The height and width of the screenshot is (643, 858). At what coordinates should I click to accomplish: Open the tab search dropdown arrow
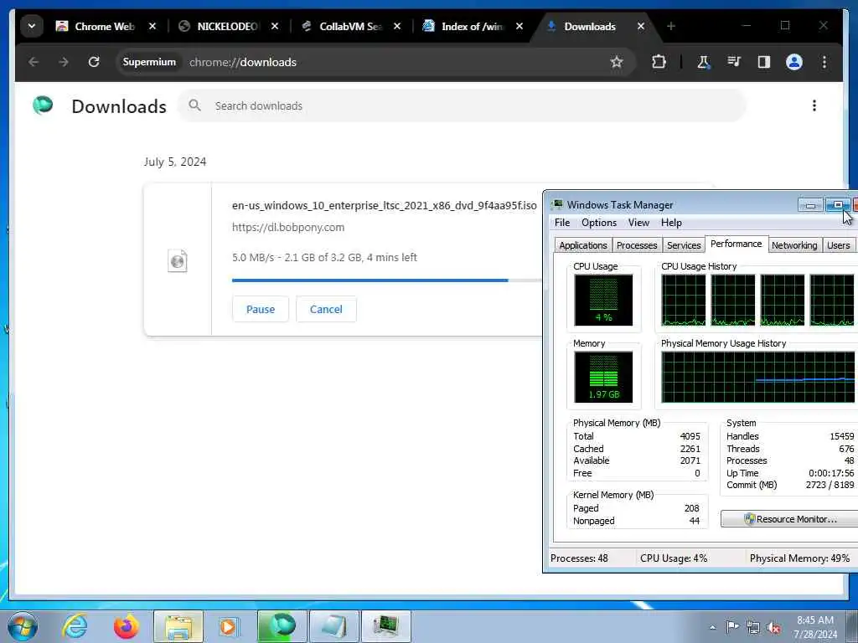(x=32, y=26)
